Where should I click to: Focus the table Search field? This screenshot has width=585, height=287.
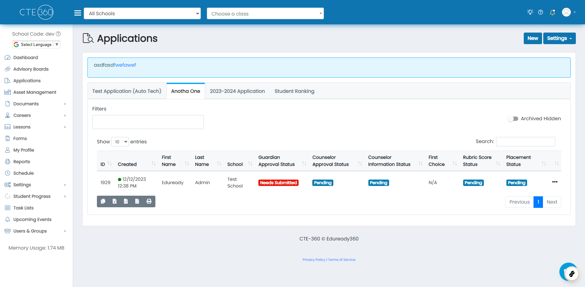(x=525, y=142)
